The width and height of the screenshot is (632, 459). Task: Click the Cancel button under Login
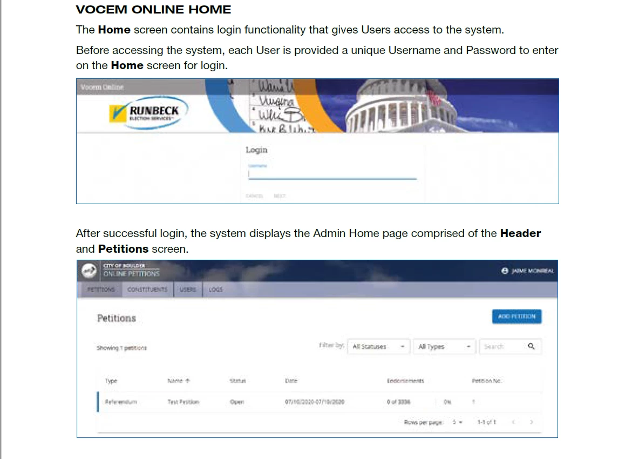[254, 196]
